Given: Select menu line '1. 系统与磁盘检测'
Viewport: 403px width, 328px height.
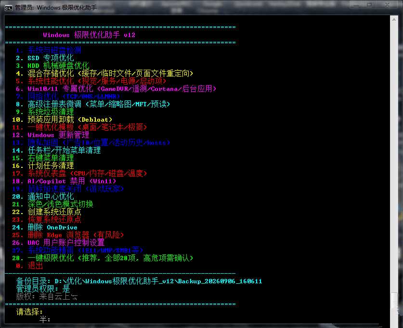Looking at the screenshot, I should [49, 50].
